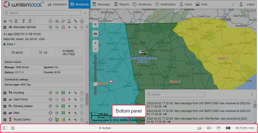The height and width of the screenshot is (133, 258).
Task: Zoom out with the map minus button
Action: (95, 49)
